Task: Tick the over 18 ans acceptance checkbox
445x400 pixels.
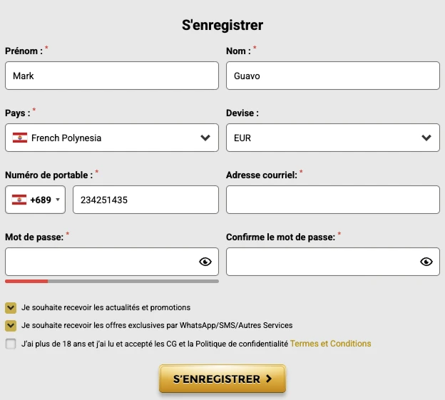Action: (x=11, y=344)
